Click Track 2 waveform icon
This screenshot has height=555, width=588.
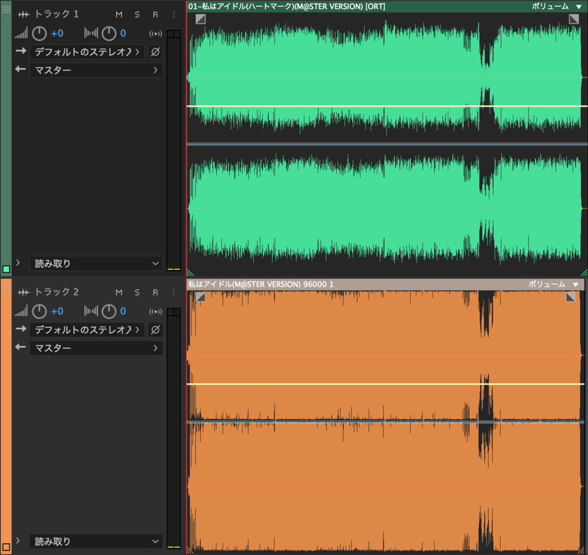(x=24, y=292)
